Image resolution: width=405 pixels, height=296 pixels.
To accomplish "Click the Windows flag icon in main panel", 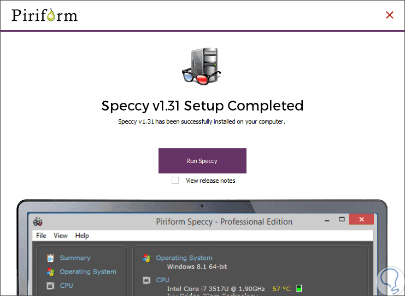I will coord(146,258).
